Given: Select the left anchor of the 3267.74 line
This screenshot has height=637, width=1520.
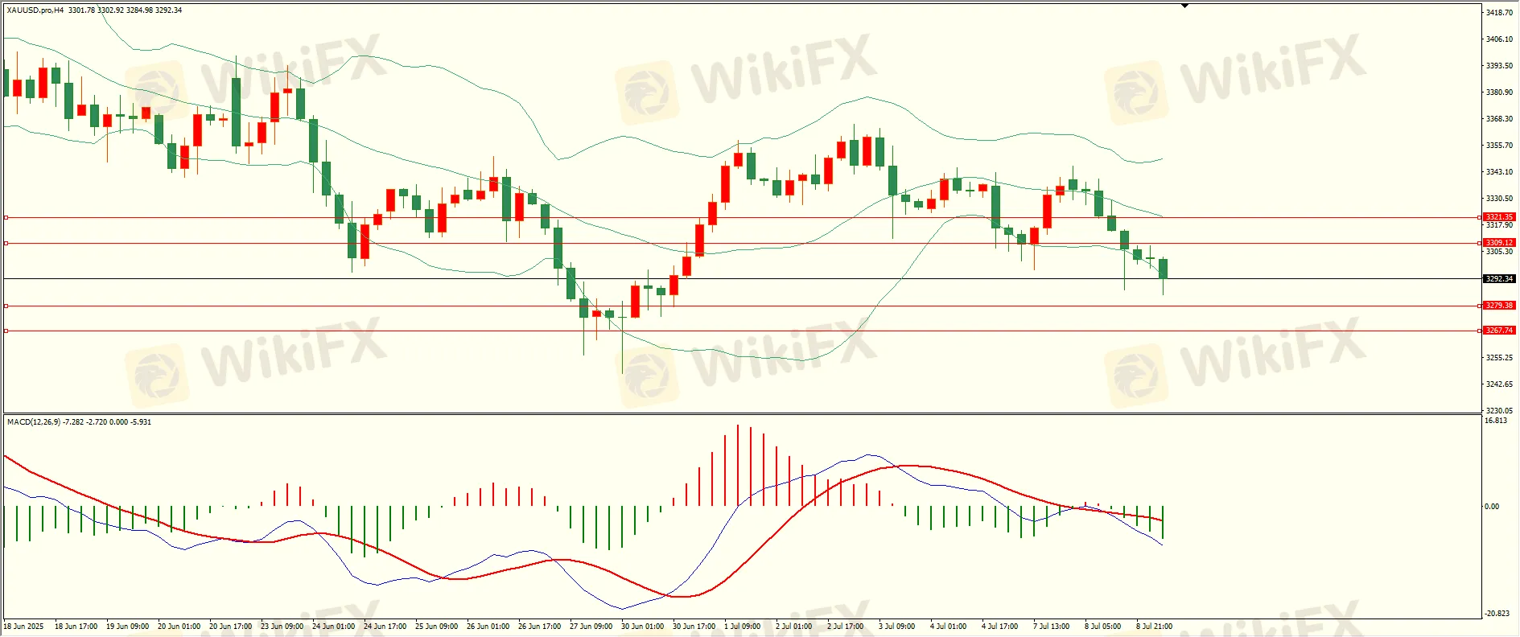Looking at the screenshot, I should [x=6, y=331].
